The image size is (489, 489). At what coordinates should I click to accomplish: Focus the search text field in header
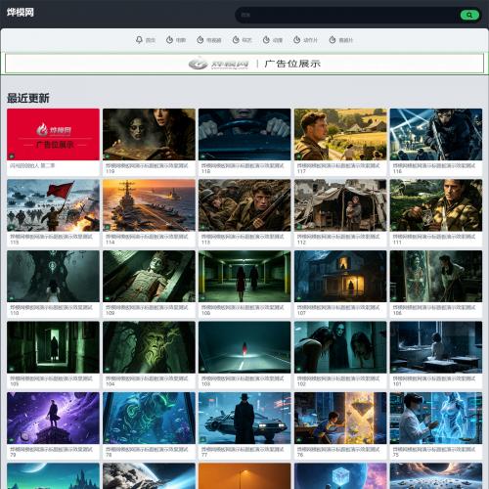coord(347,15)
